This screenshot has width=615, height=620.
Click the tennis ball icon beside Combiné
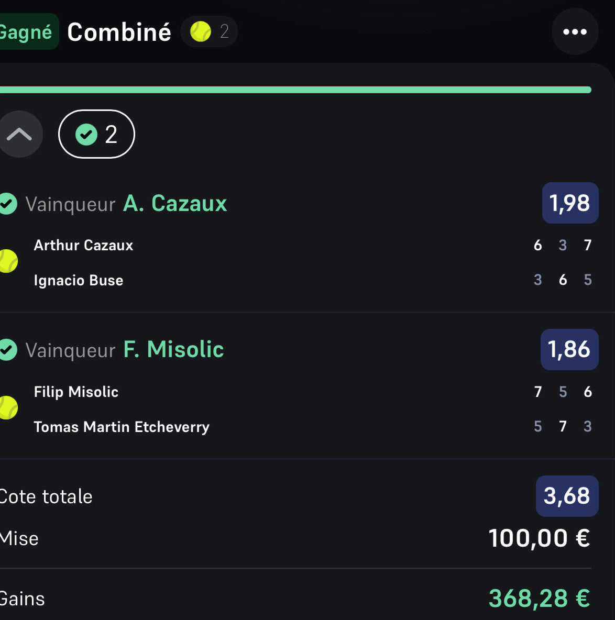(x=201, y=32)
